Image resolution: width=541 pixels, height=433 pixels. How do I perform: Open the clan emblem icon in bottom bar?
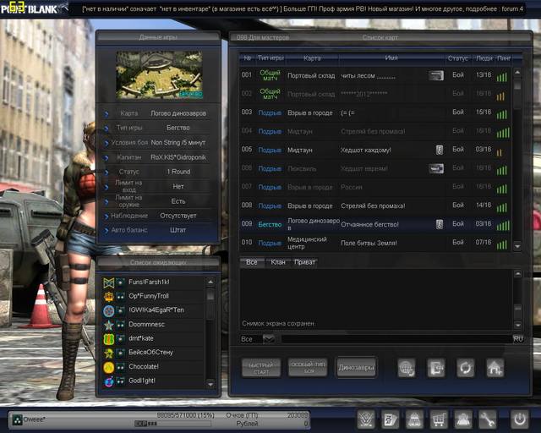[366, 419]
